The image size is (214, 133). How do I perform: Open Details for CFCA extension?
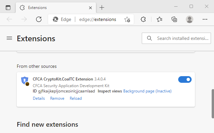tap(39, 98)
